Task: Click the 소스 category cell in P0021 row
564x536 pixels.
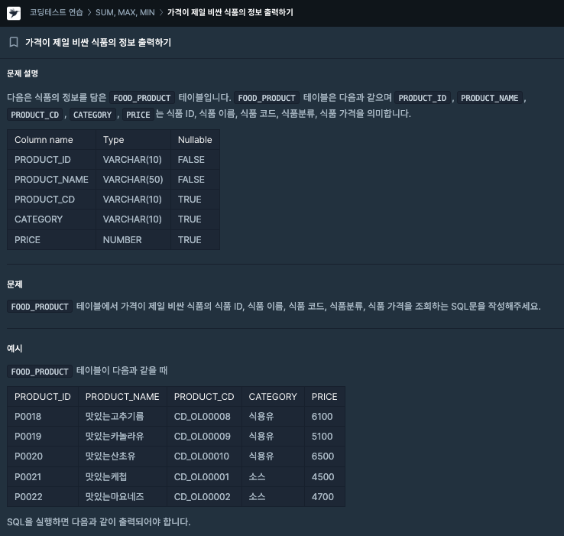Action: [x=273, y=476]
